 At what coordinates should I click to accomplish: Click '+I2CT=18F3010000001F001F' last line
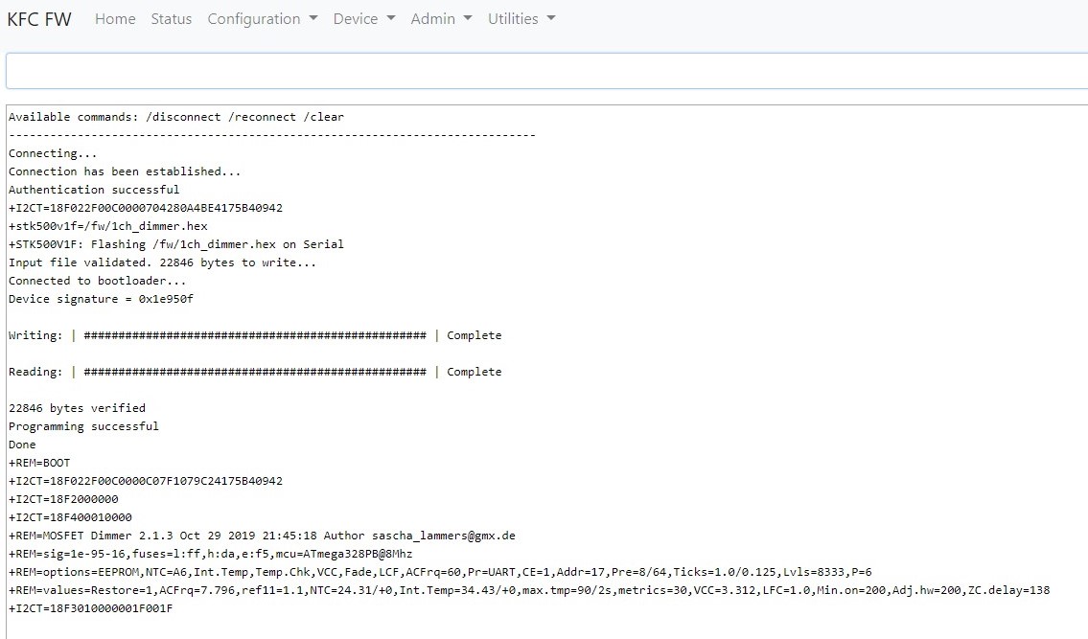(x=91, y=608)
